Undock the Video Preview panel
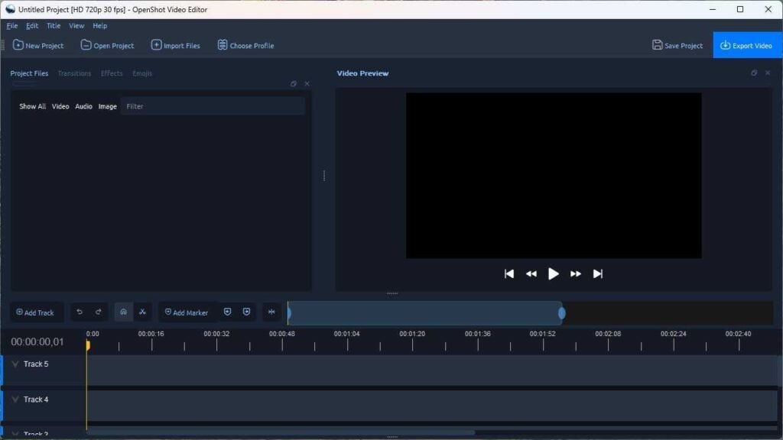Screen dimensions: 783x440 754,73
